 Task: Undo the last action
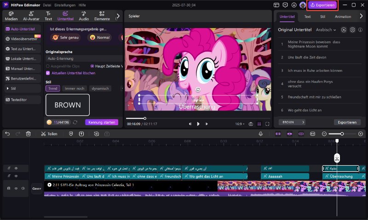[7, 134]
